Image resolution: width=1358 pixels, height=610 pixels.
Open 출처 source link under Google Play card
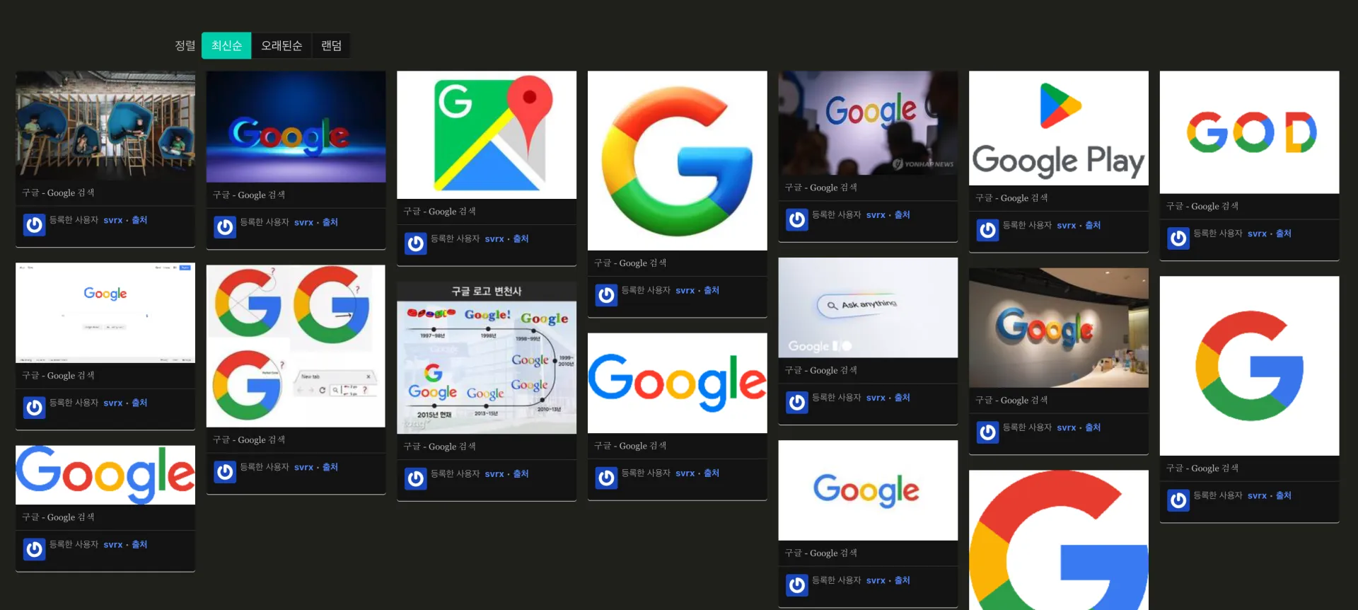click(1093, 226)
